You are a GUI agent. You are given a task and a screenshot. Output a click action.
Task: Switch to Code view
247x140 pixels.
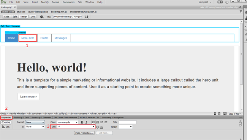click(6, 17)
